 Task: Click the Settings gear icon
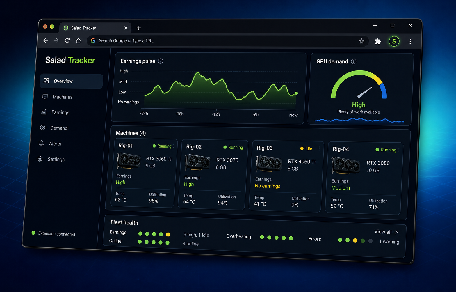click(x=40, y=159)
